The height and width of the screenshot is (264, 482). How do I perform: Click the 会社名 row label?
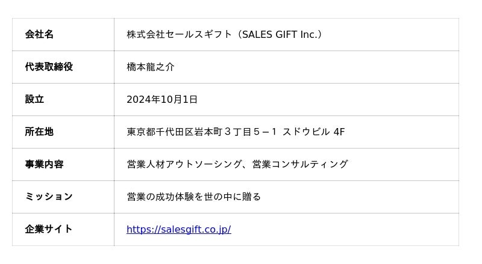[39, 34]
